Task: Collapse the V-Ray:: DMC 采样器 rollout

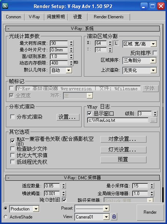Action: pyautogui.click(x=82, y=178)
